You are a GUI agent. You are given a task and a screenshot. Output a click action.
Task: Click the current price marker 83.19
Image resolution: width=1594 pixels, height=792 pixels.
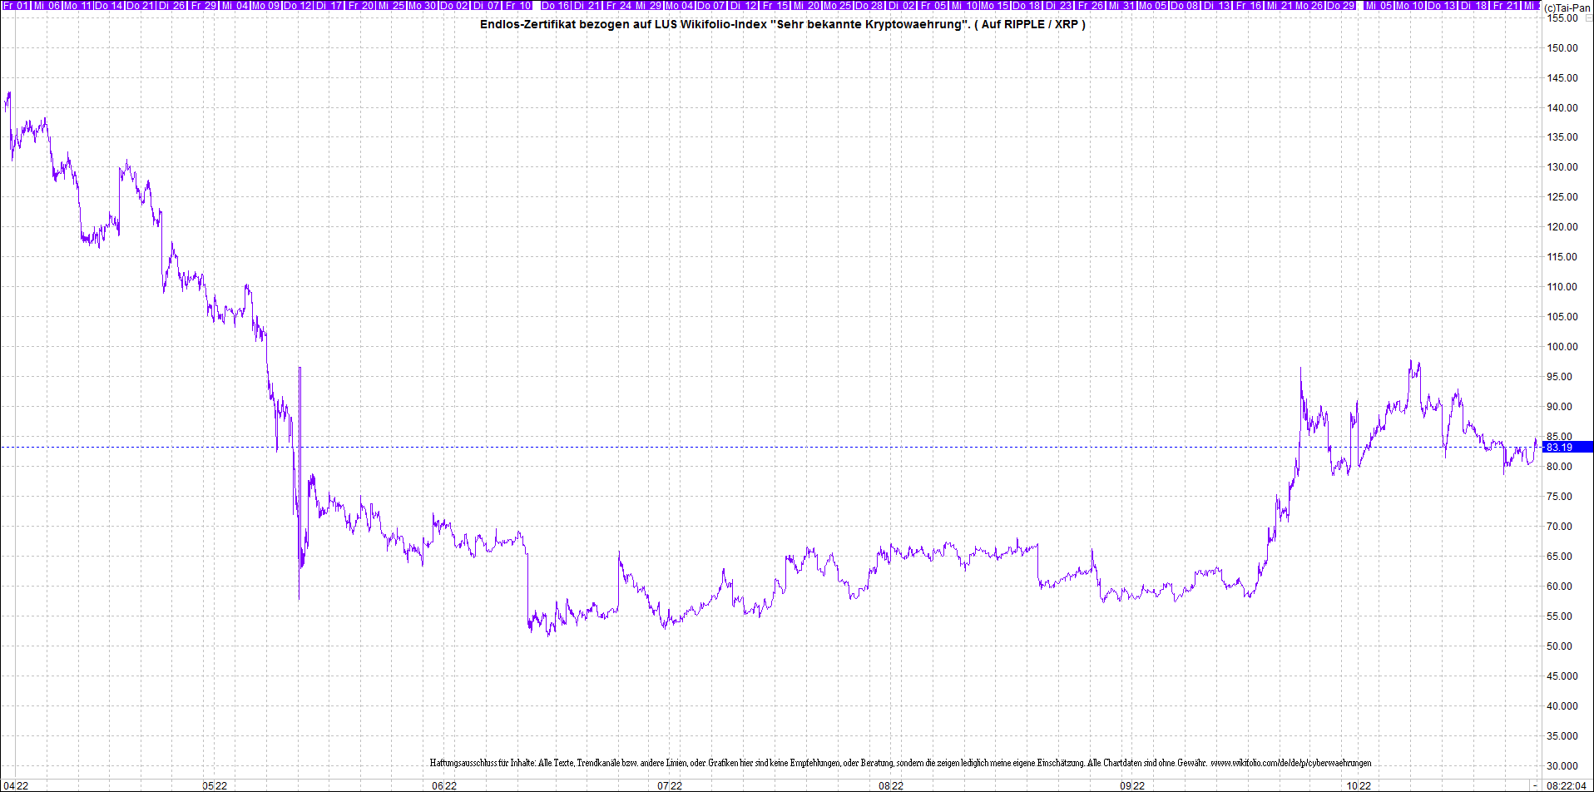point(1567,447)
